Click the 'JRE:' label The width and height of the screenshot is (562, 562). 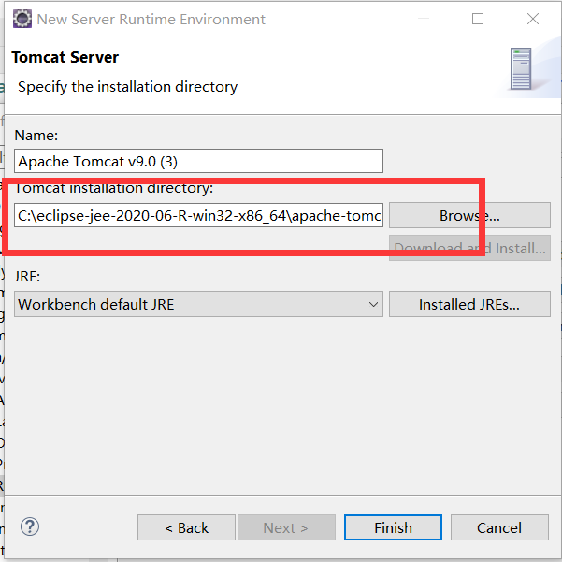click(27, 277)
